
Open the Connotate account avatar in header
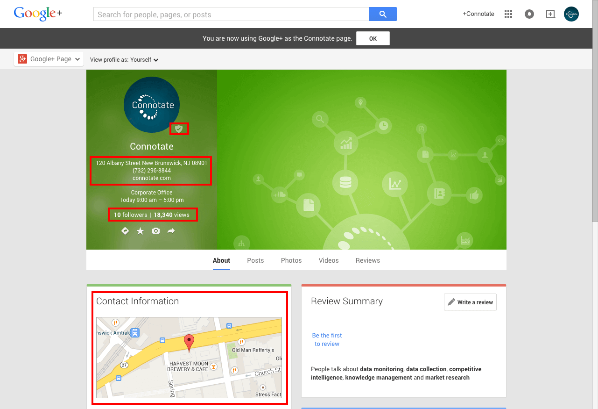tap(571, 14)
